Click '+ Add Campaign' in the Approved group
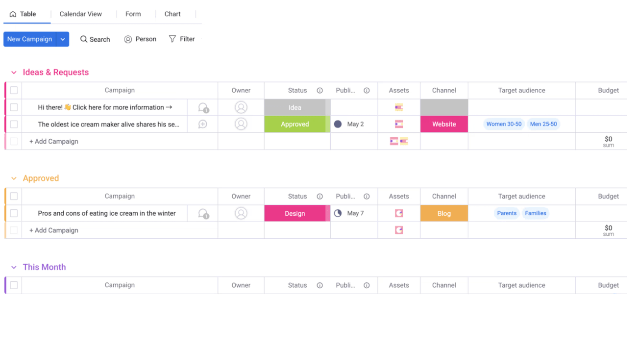The width and height of the screenshot is (637, 351). 54,230
